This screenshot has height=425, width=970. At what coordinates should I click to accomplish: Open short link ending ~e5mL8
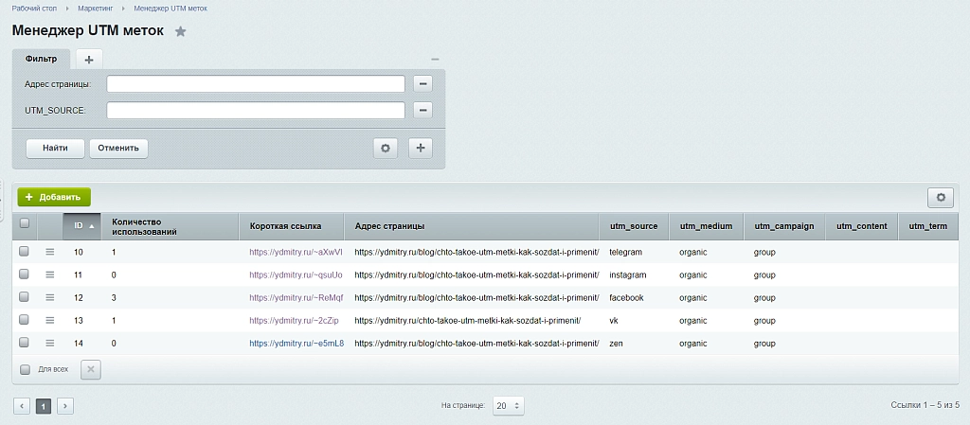coord(296,343)
